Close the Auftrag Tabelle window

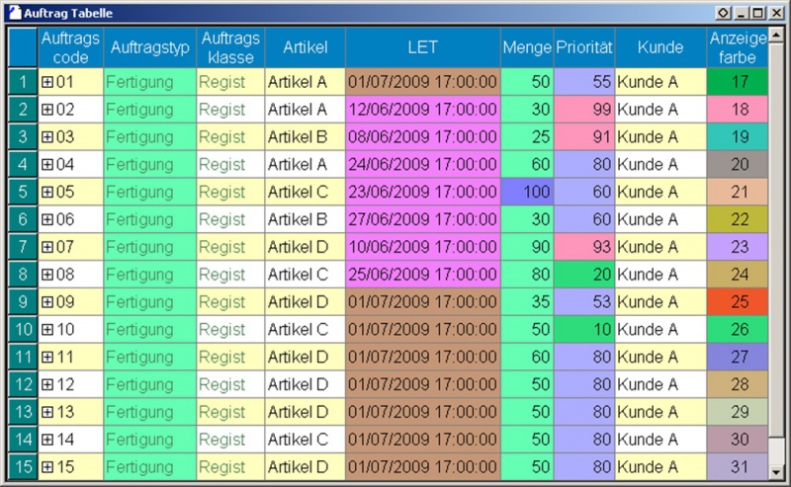click(775, 14)
